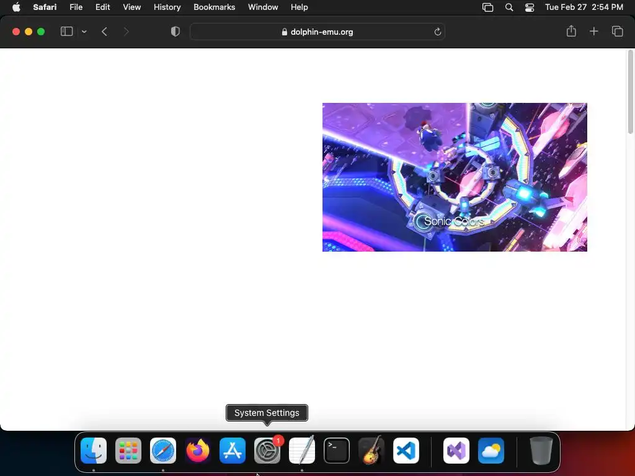Image resolution: width=635 pixels, height=476 pixels.
Task: Close the Safari window
Action: click(16, 32)
